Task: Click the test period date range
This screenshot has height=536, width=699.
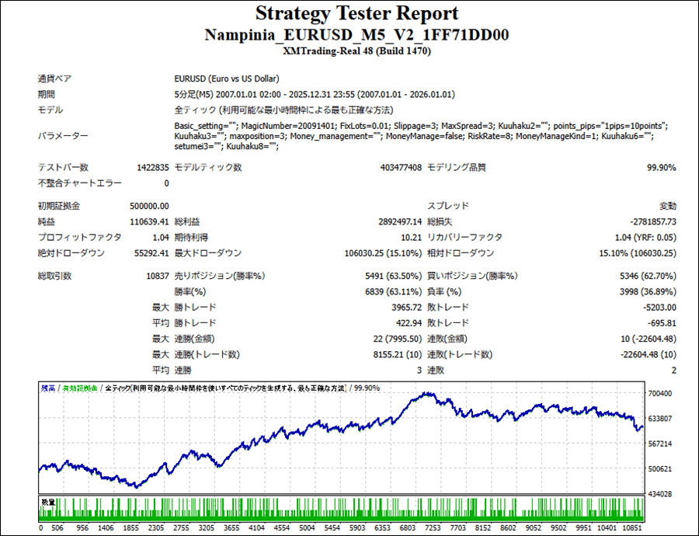Action: 315,94
